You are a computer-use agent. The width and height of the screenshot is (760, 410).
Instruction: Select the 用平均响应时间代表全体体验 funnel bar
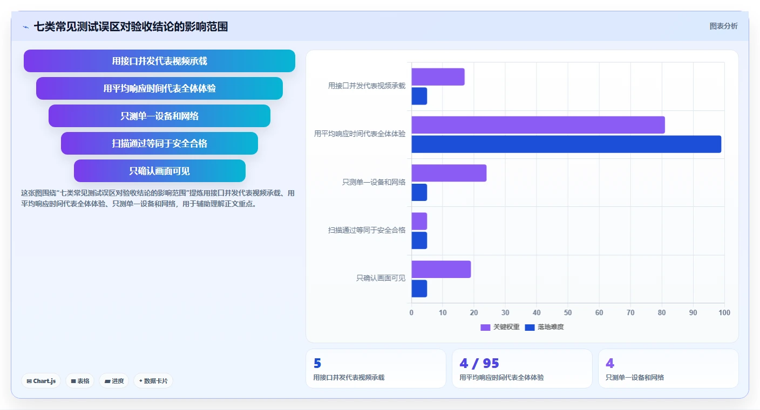point(159,88)
